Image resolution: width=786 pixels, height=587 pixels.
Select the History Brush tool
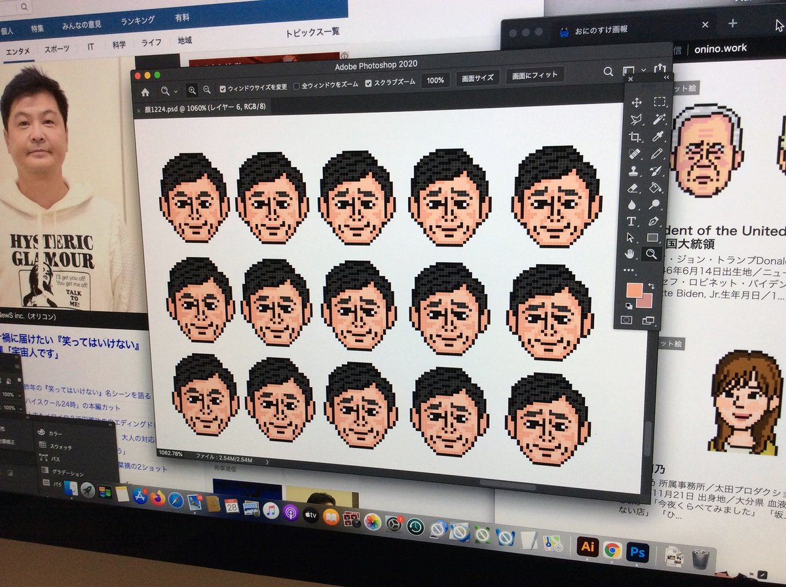coord(657,170)
